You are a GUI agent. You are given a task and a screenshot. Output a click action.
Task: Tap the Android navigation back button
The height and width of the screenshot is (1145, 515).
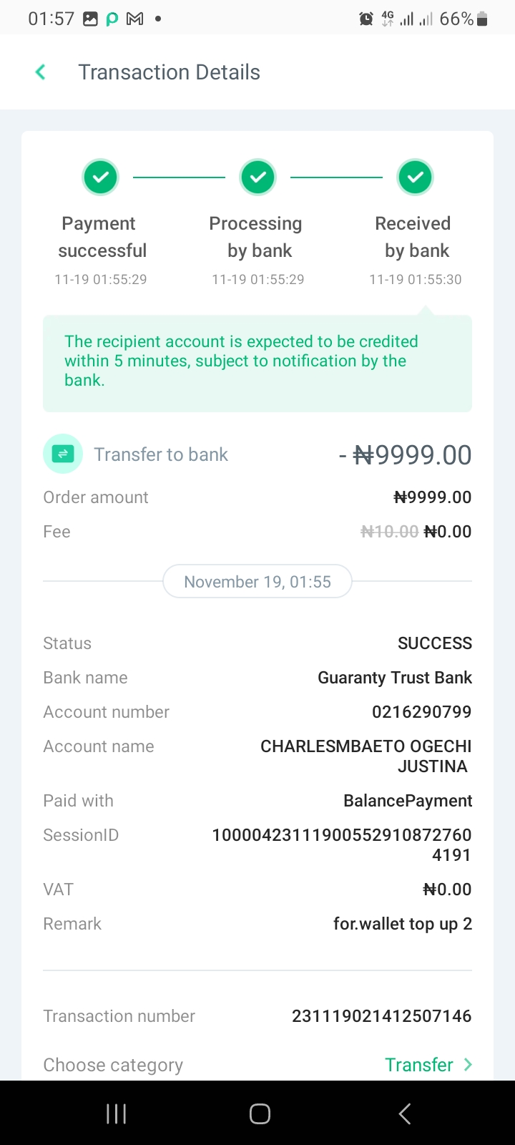click(405, 1114)
